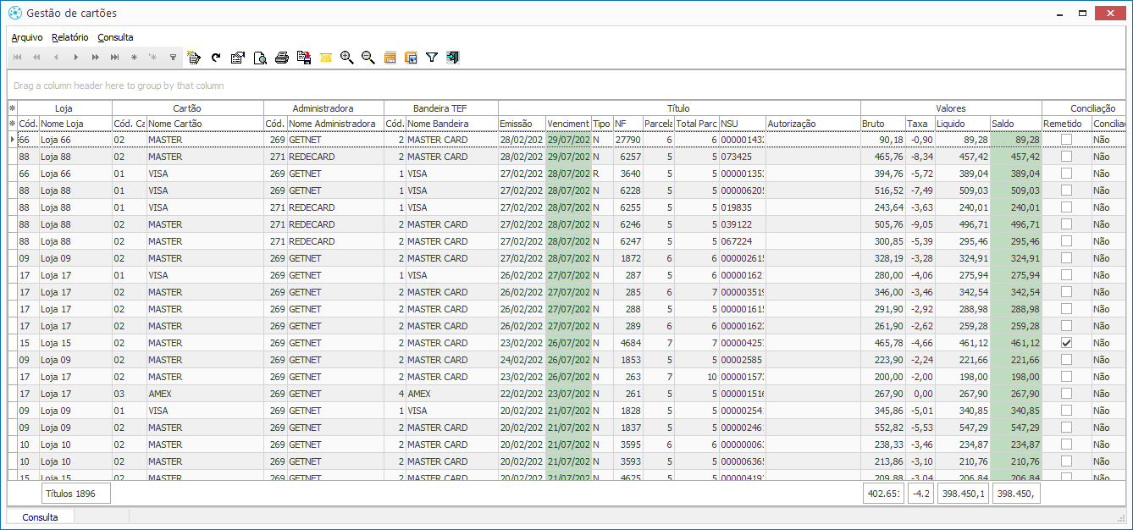Tick Remetido checkbox for AMEX row
The image size is (1133, 530).
coord(1066,394)
